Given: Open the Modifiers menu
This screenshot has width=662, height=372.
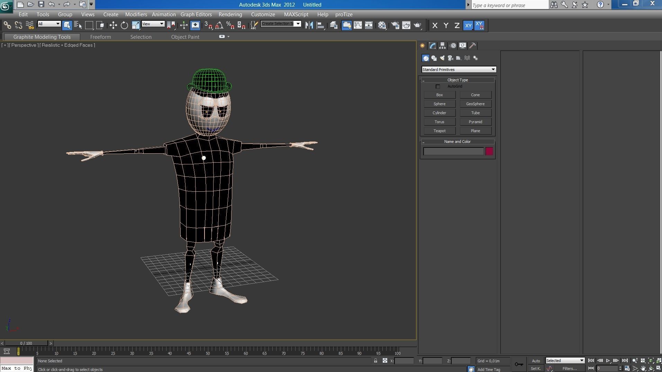Looking at the screenshot, I should tap(136, 15).
